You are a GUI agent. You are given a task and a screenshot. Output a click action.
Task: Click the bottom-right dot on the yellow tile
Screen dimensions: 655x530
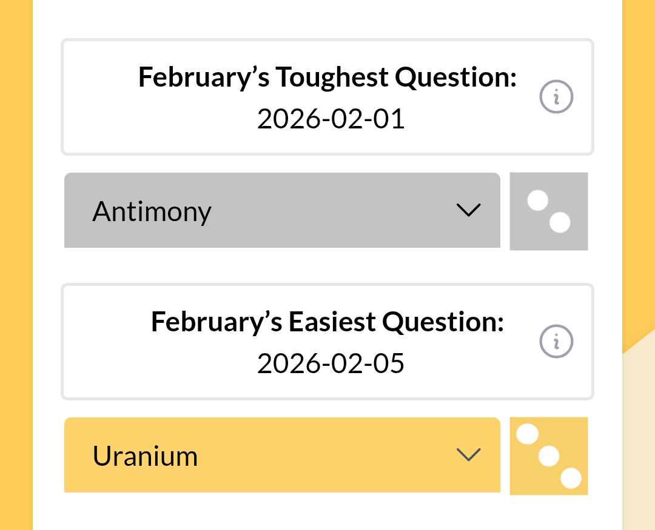pyautogui.click(x=571, y=479)
